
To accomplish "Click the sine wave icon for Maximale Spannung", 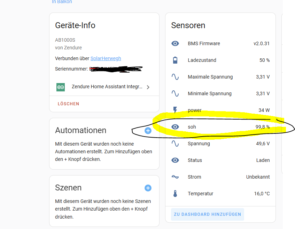I will click(x=175, y=77).
